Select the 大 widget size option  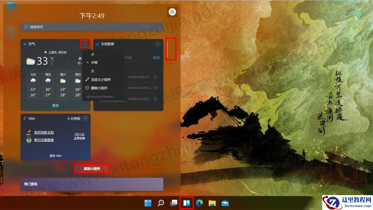[x=93, y=71]
